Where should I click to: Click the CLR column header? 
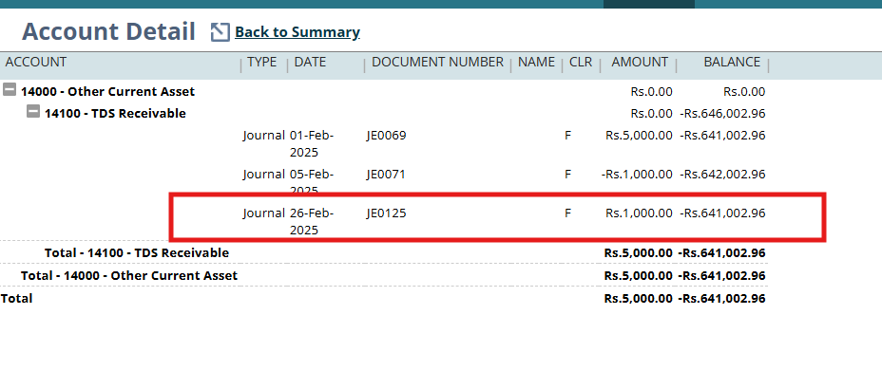click(580, 63)
